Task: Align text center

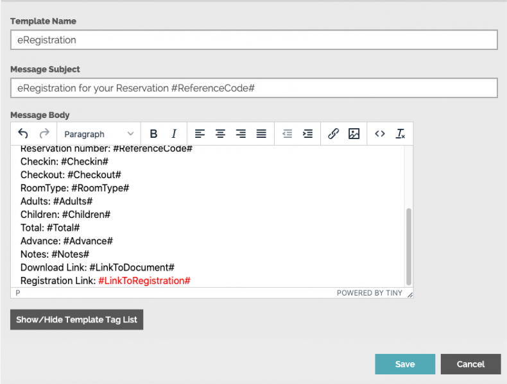Action: click(x=221, y=134)
